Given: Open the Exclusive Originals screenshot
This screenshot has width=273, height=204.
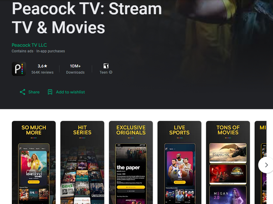Looking at the screenshot, I should click(x=131, y=162).
